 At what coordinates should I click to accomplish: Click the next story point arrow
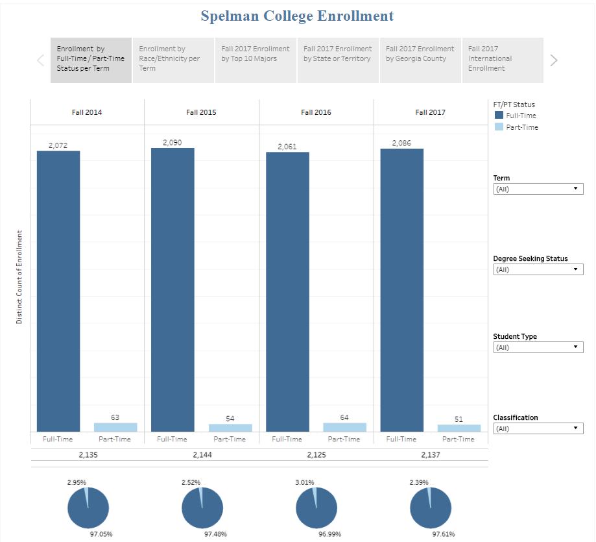coord(554,60)
